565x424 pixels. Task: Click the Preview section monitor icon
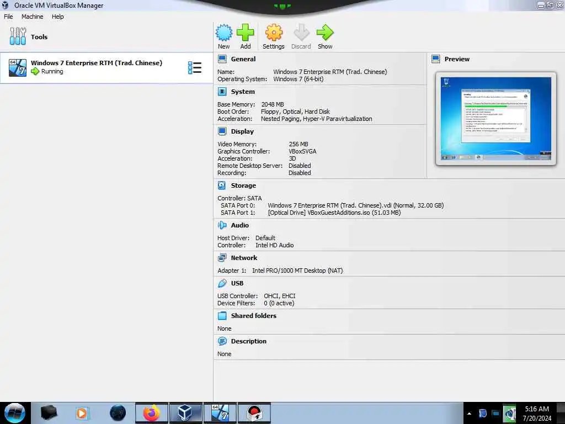(x=436, y=59)
